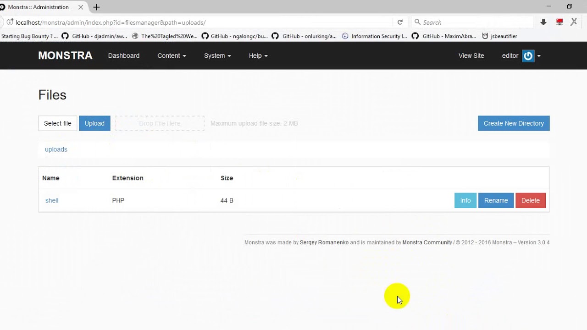Open The%20Tagled%20We... bookmark
Image resolution: width=587 pixels, height=330 pixels.
[164, 36]
